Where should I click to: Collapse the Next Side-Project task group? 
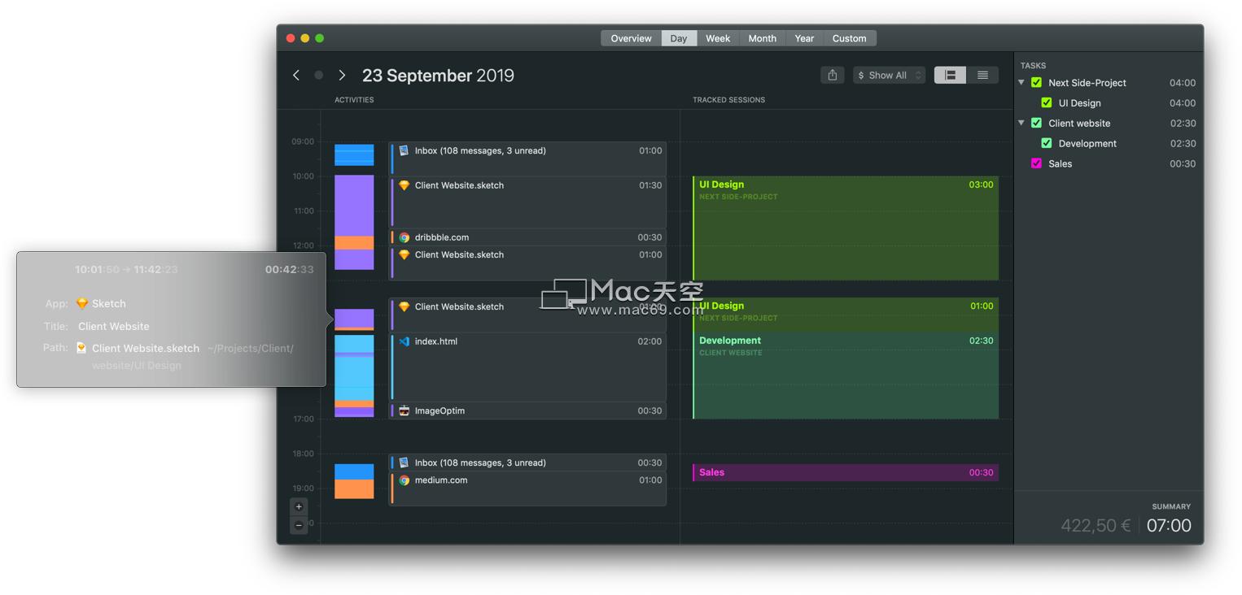(x=1021, y=83)
